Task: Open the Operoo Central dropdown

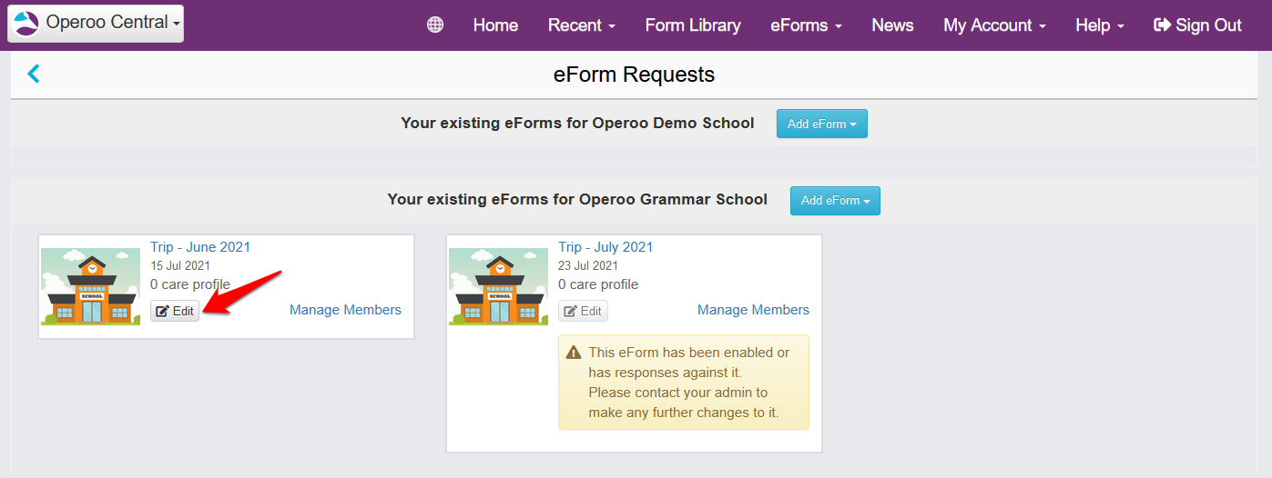Action: (96, 23)
